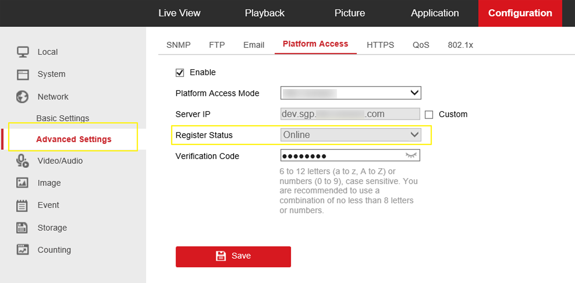The width and height of the screenshot is (575, 283).
Task: Select Advanced Settings in sidebar
Action: point(74,139)
